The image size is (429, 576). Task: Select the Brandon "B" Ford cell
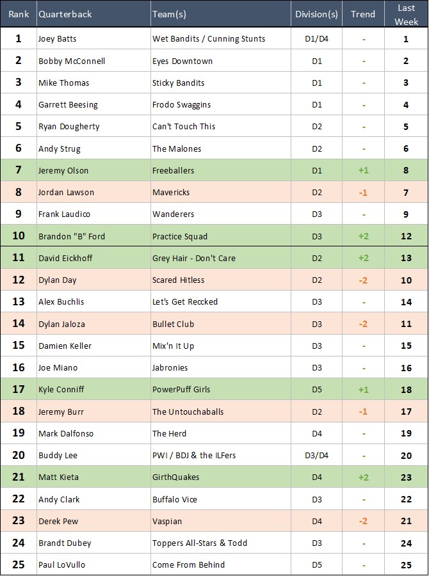(x=71, y=236)
